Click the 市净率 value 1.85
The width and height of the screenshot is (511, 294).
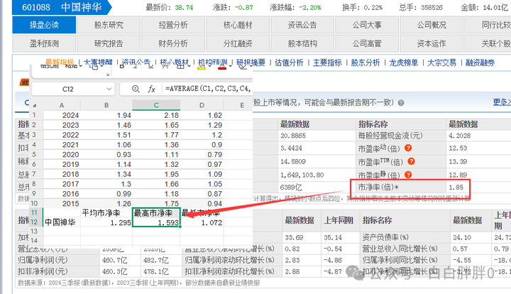pos(456,187)
